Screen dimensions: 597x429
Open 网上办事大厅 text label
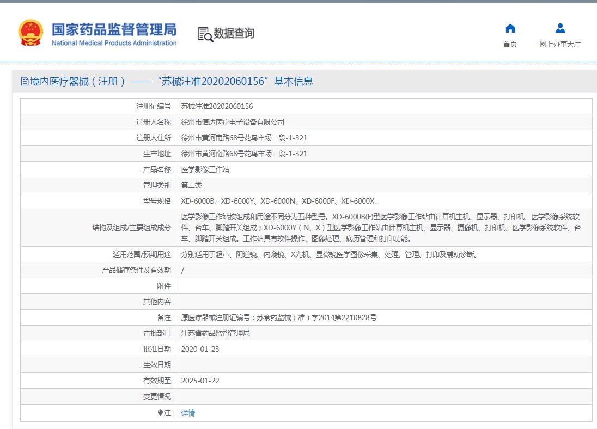(560, 45)
